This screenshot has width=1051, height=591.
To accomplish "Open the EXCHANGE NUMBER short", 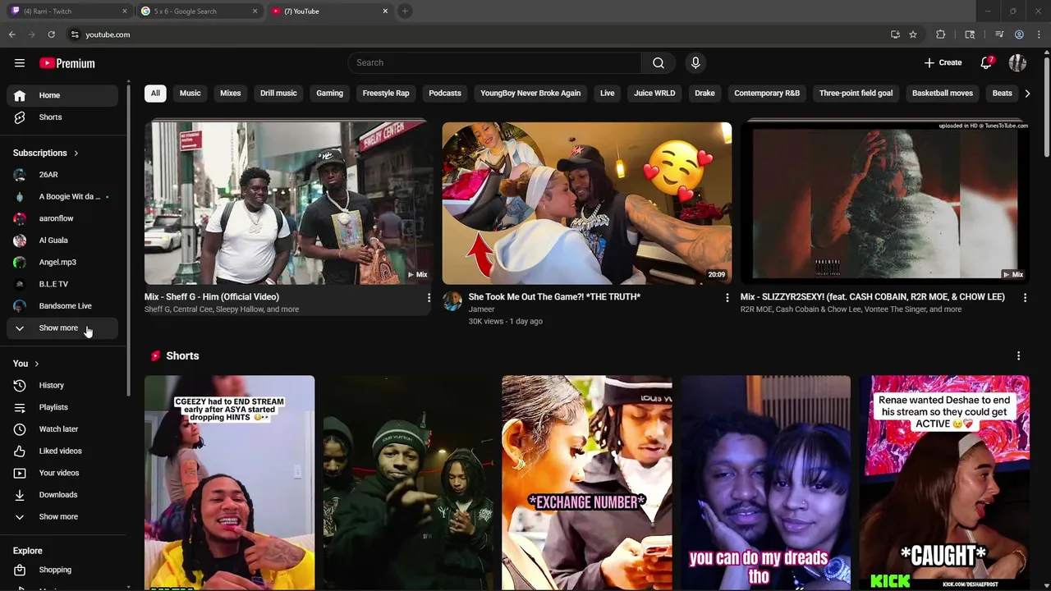I will click(587, 483).
